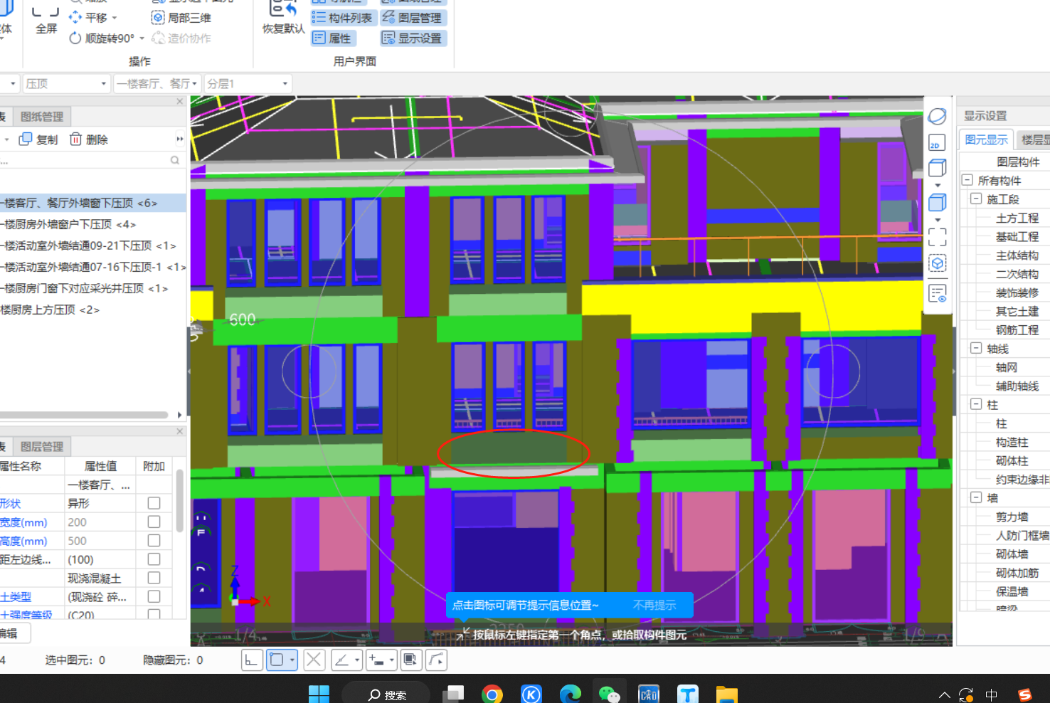
Task: Open WeChat from the taskbar
Action: 609,694
